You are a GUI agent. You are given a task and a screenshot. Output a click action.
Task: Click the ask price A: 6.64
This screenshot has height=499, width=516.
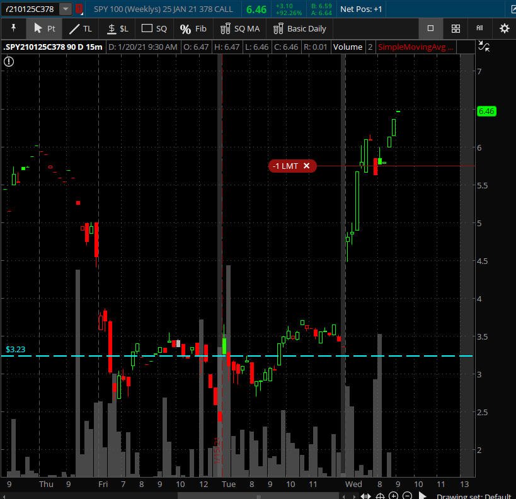[x=321, y=13]
